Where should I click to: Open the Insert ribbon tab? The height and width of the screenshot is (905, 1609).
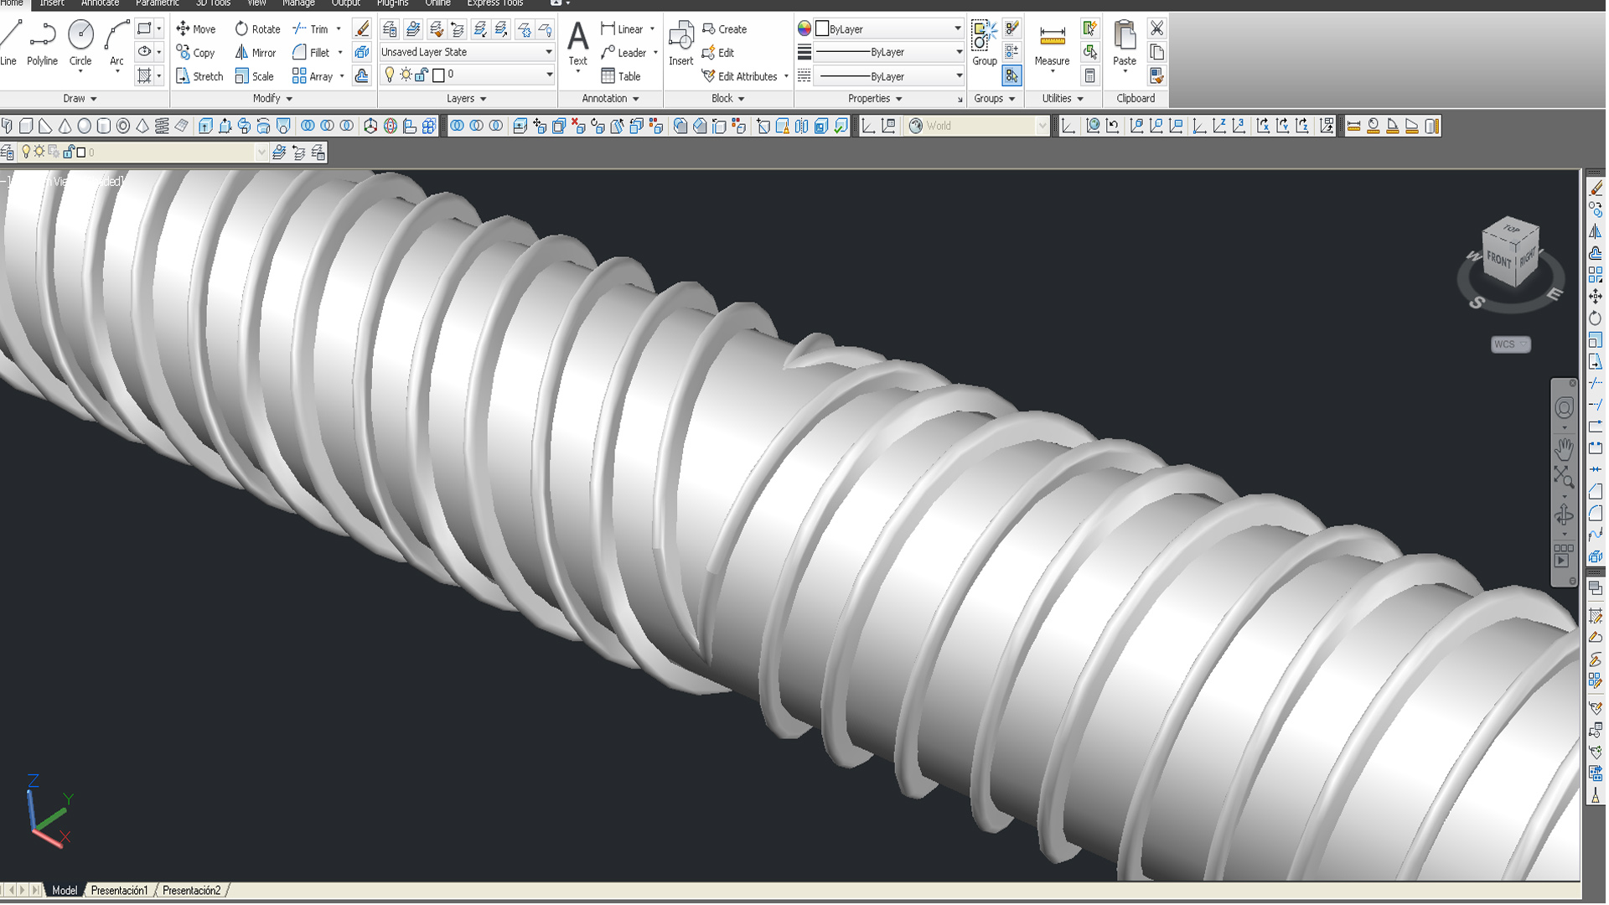[52, 3]
